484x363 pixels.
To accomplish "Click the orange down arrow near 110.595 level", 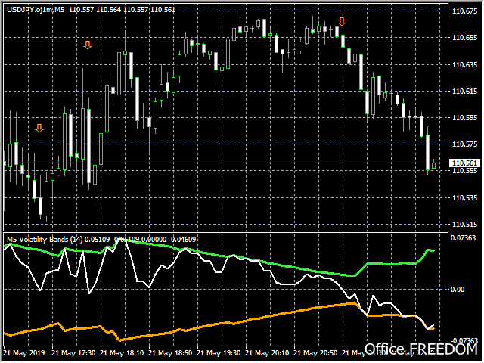I will click(39, 128).
